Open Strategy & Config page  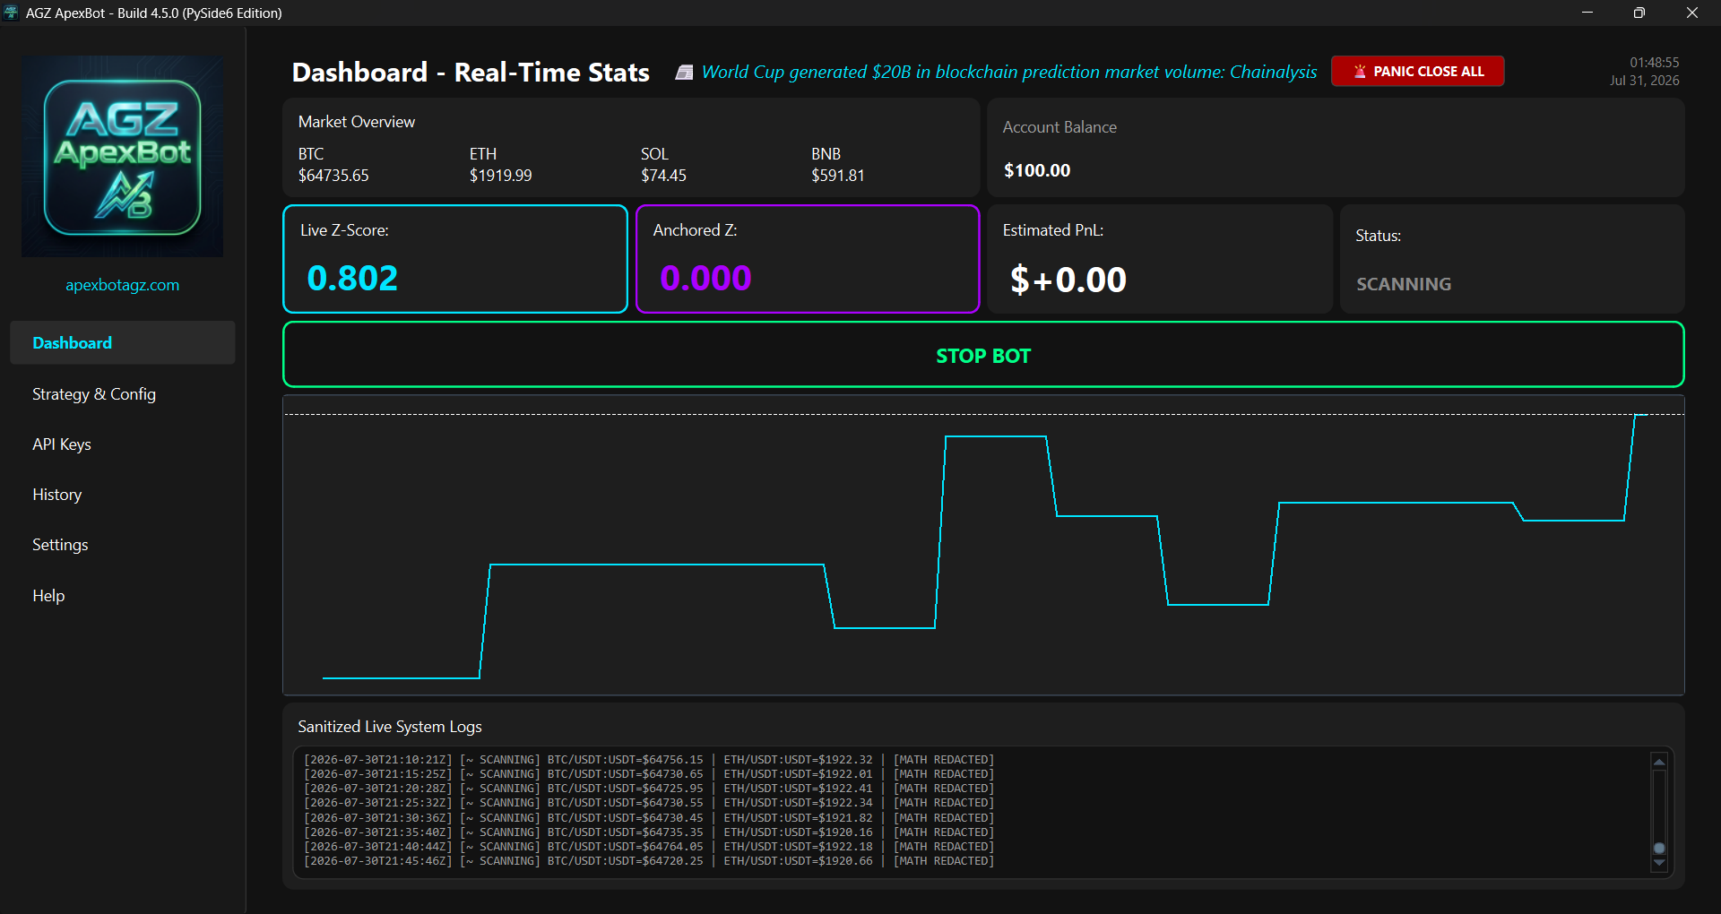[x=94, y=394]
